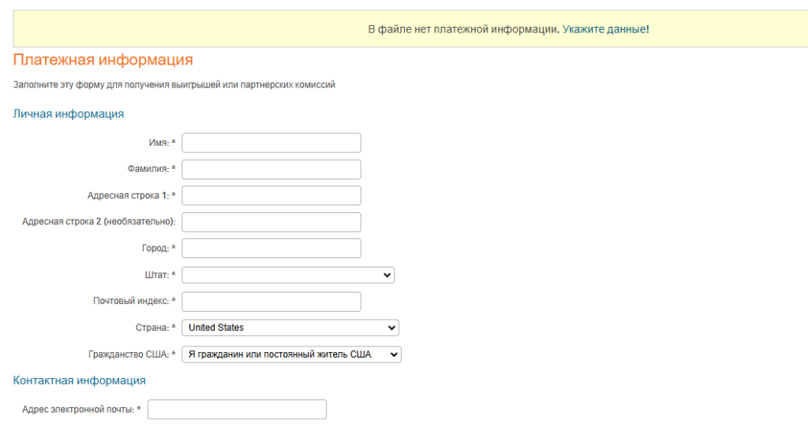This screenshot has width=808, height=427.
Task: Expand the Страна dropdown showing United States
Action: (290, 328)
